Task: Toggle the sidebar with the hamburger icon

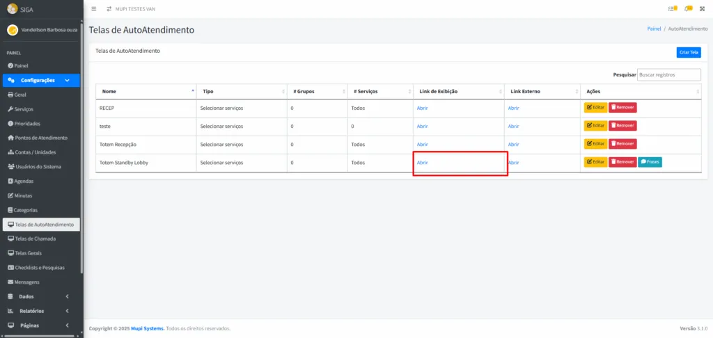Action: click(x=94, y=8)
